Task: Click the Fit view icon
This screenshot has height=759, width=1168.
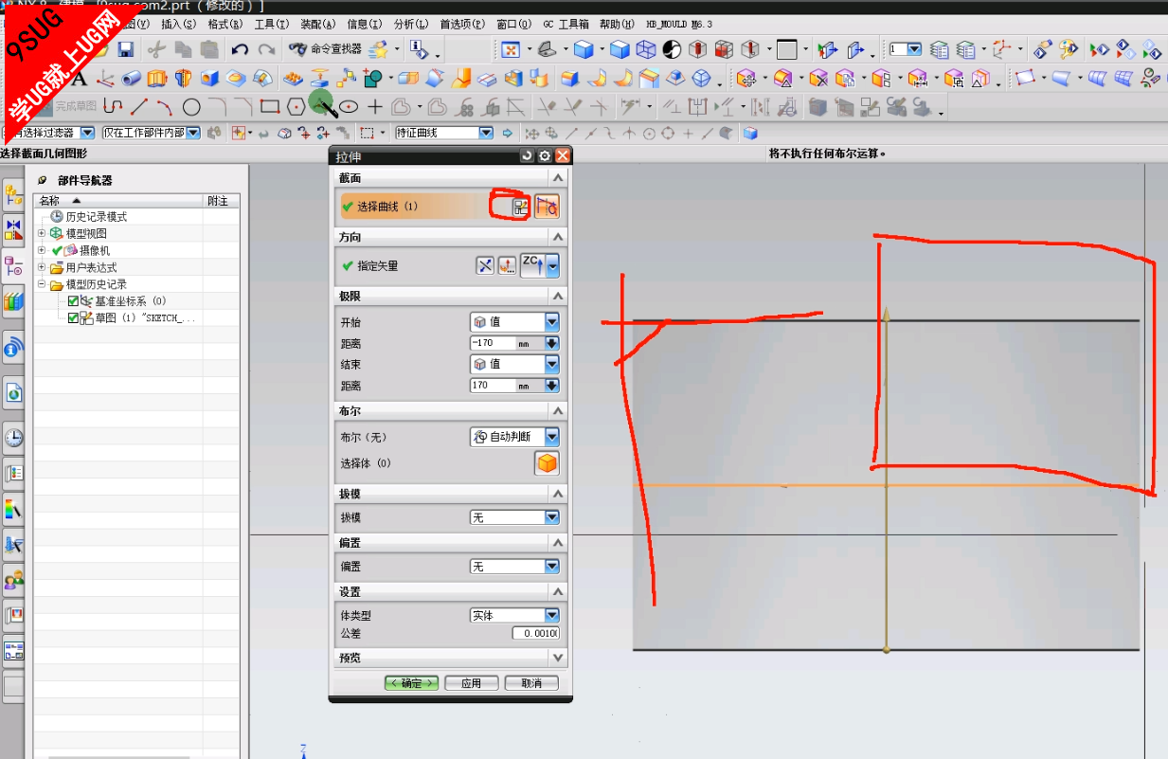Action: (x=511, y=49)
